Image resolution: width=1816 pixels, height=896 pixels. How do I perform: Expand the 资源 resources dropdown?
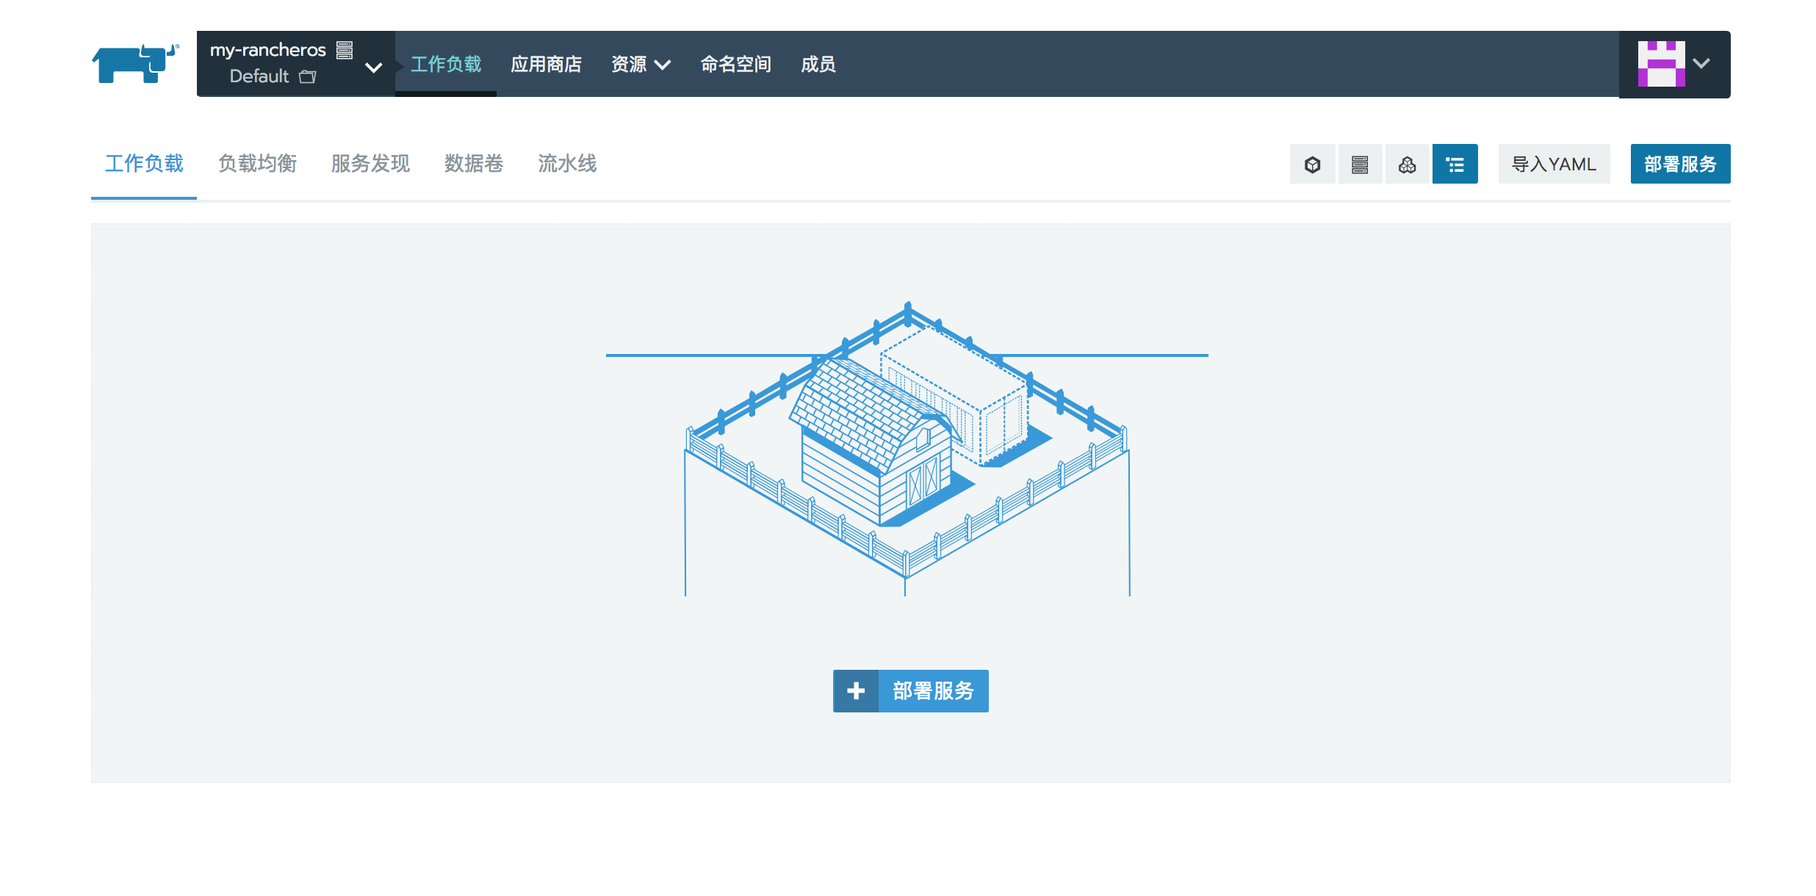pos(640,65)
